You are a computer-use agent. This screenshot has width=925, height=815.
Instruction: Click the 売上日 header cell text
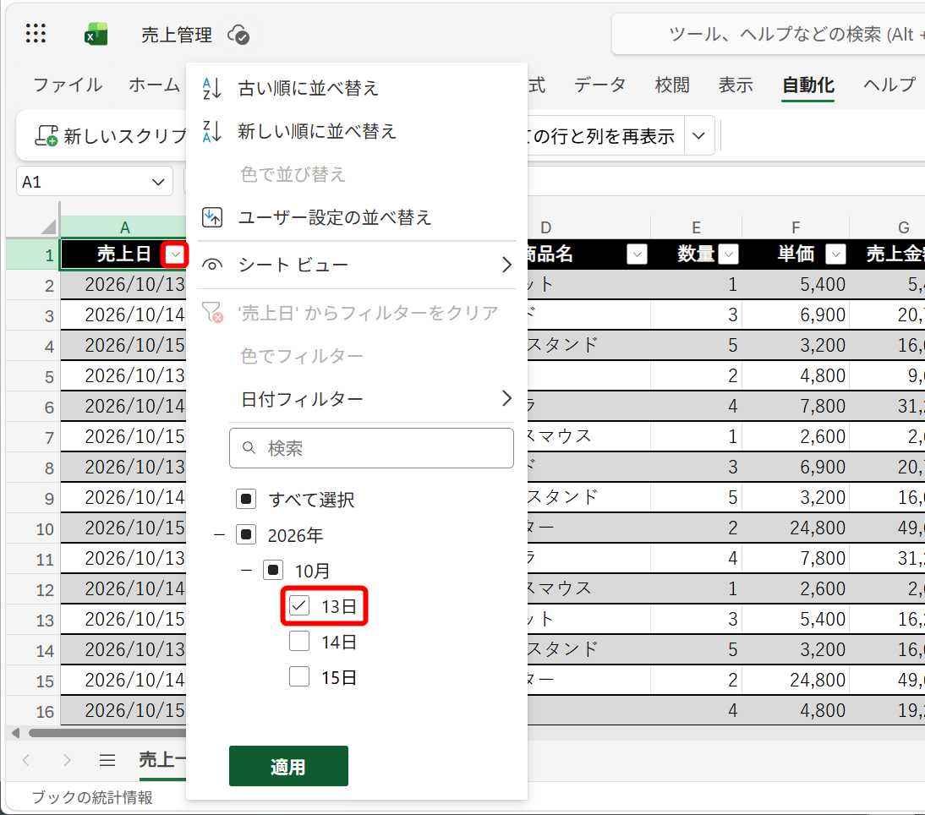point(123,254)
